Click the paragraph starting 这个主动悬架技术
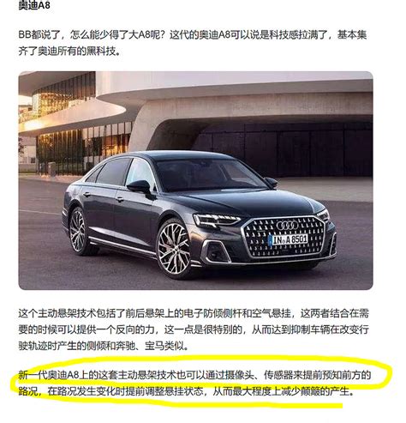Screen dimensions: 406x423 pyautogui.click(x=194, y=329)
